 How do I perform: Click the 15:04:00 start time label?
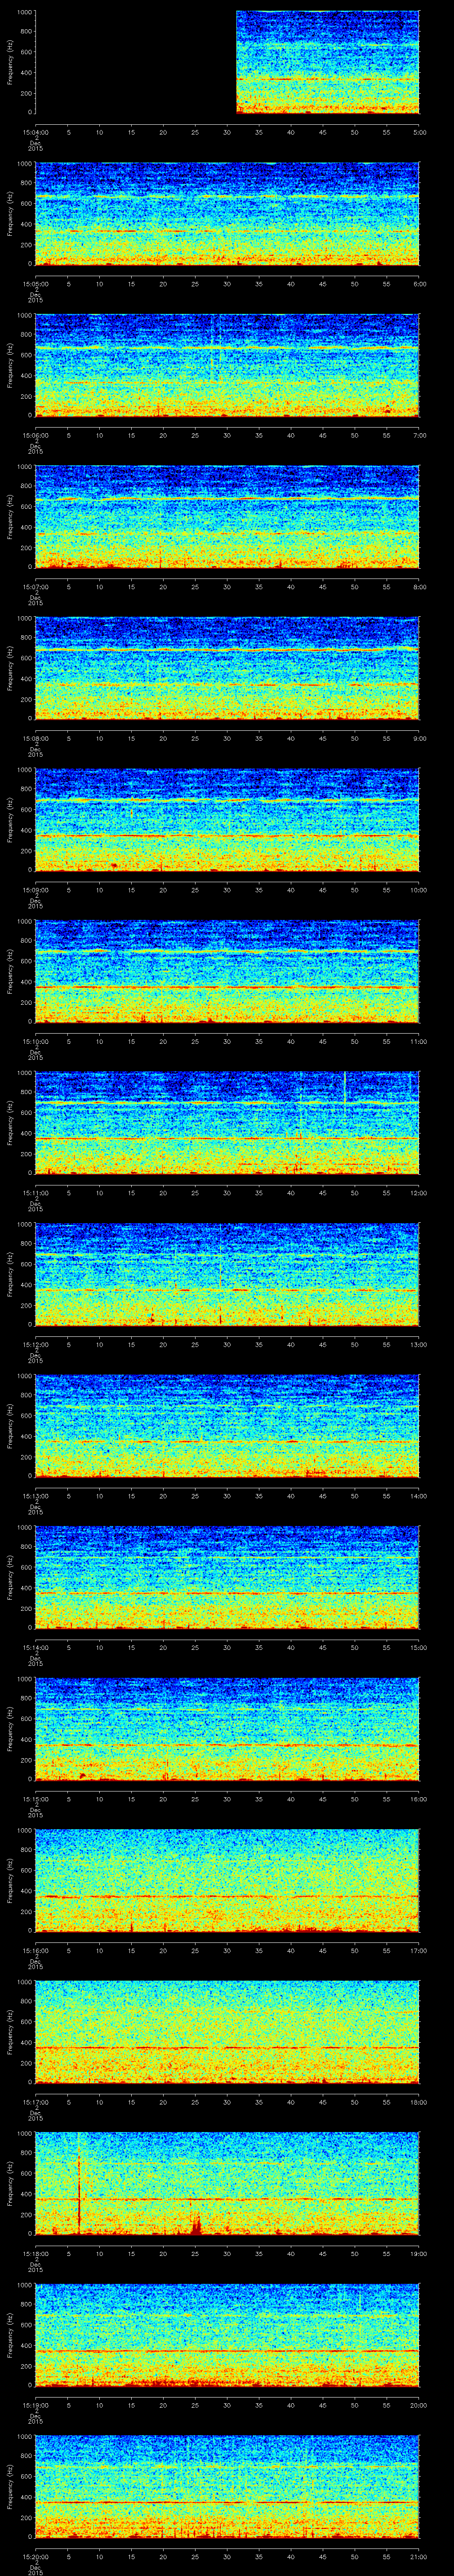click(x=35, y=131)
